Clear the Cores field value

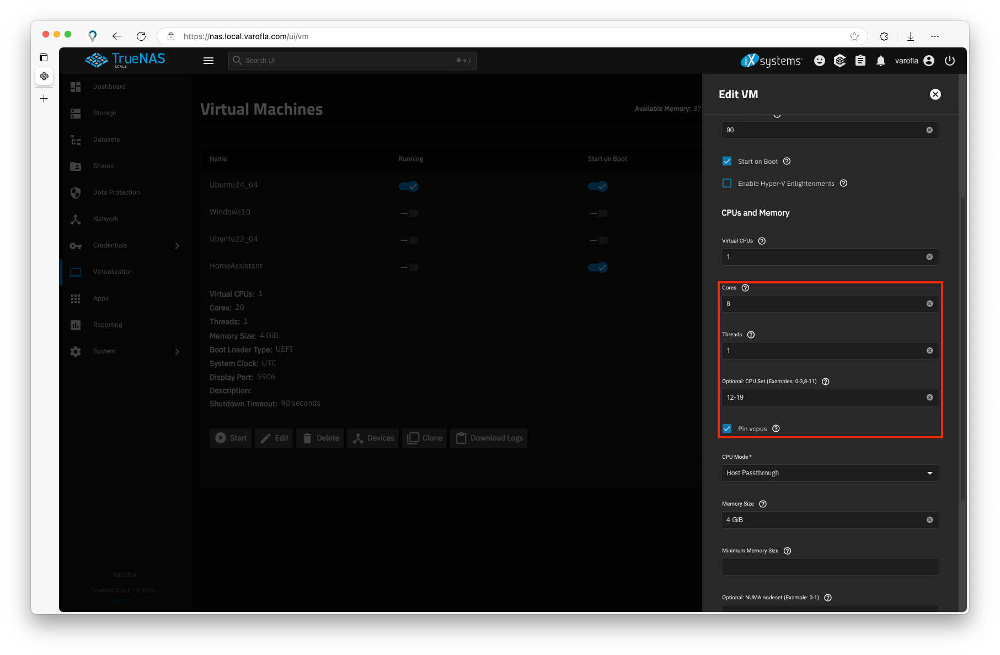pos(930,304)
